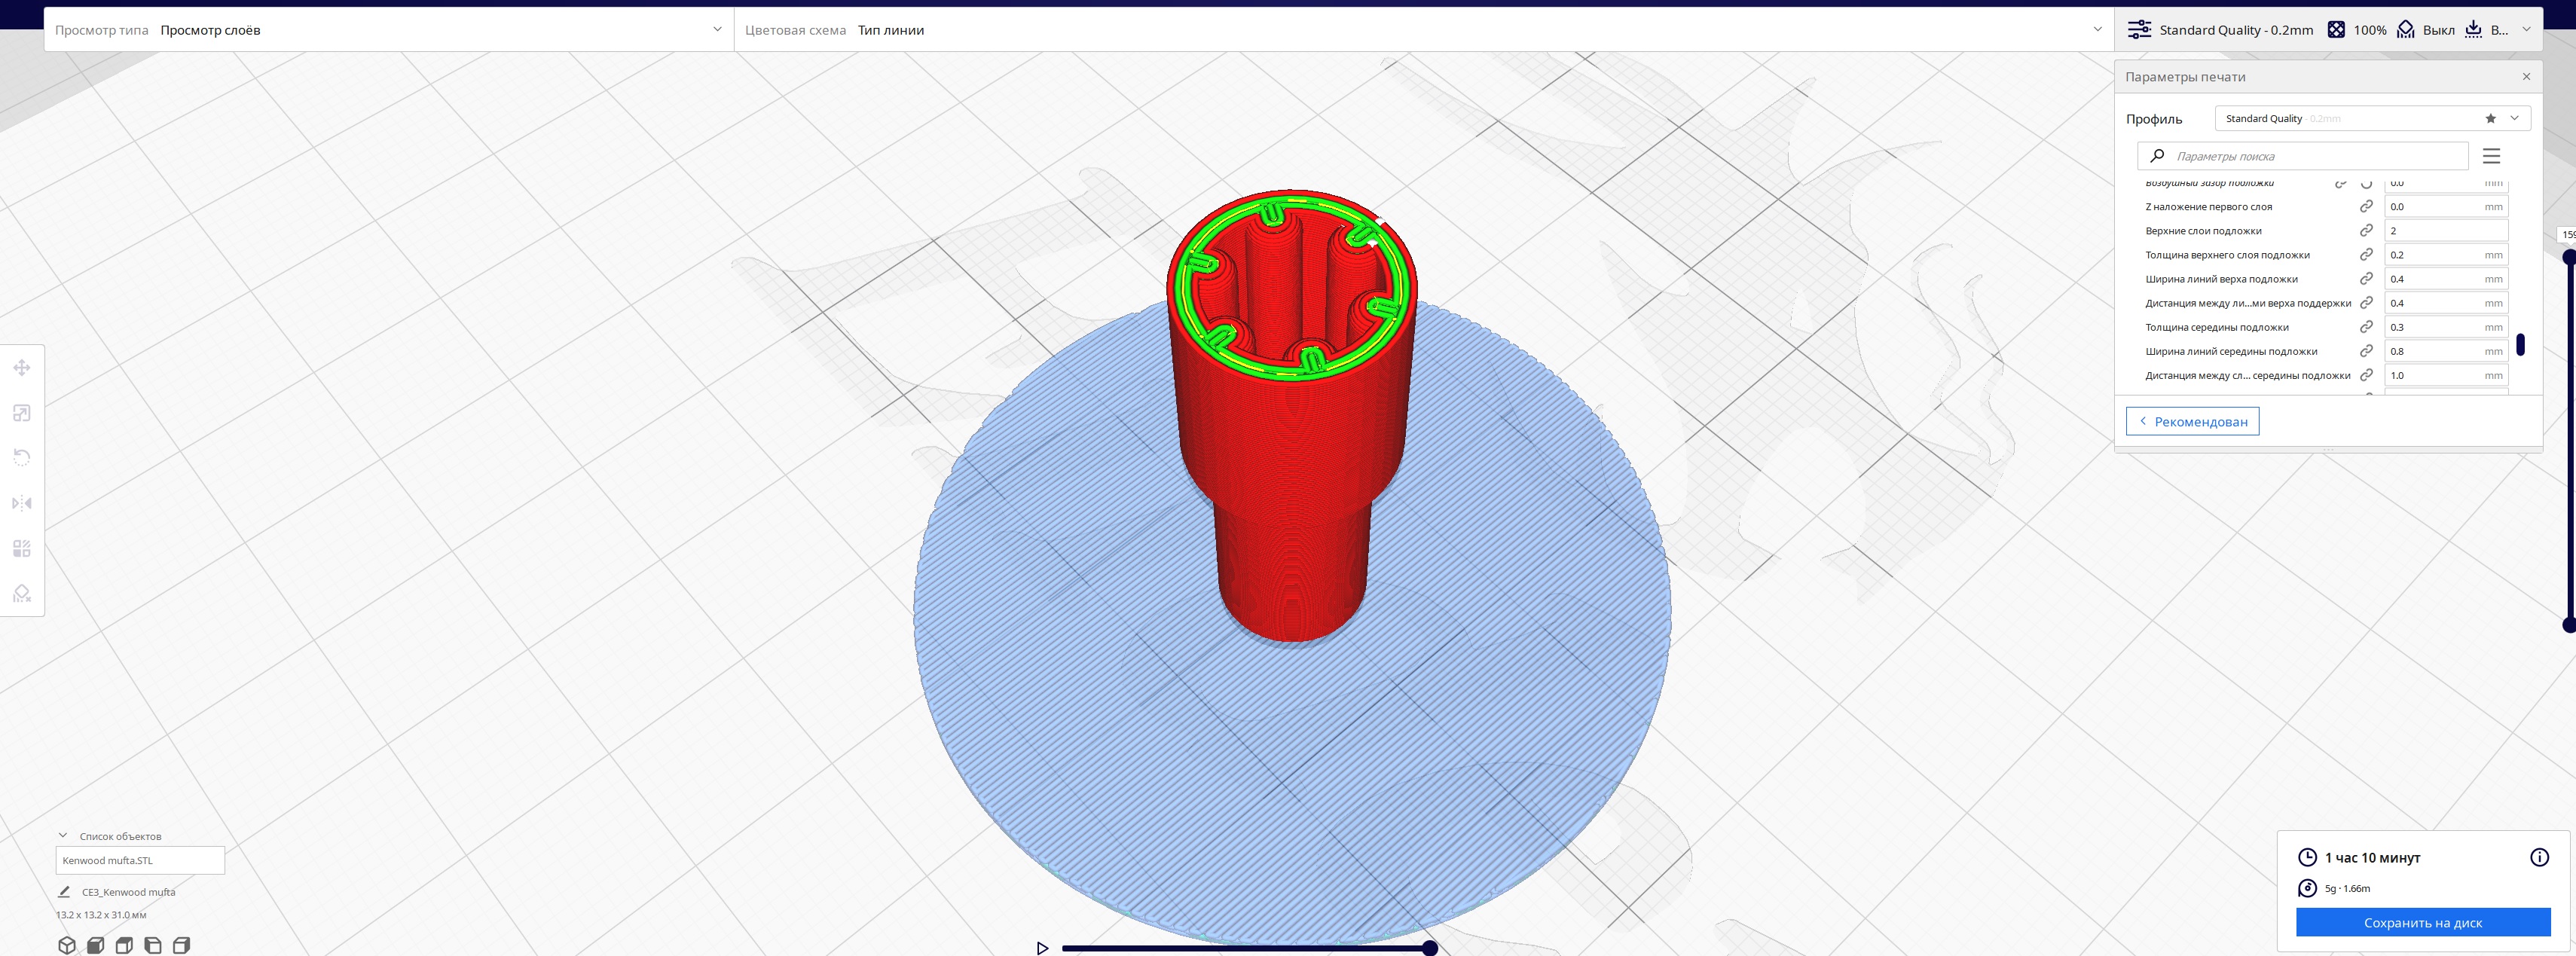The image size is (2576, 956).
Task: Click pencil icon to rename job
Action: point(64,892)
